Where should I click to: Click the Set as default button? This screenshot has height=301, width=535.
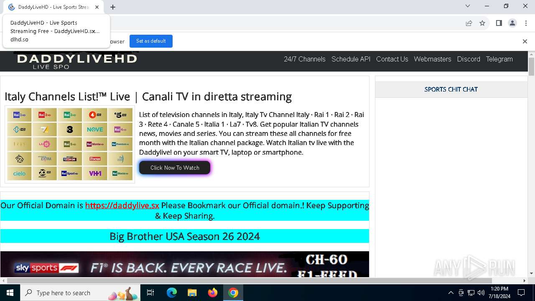pos(151,41)
